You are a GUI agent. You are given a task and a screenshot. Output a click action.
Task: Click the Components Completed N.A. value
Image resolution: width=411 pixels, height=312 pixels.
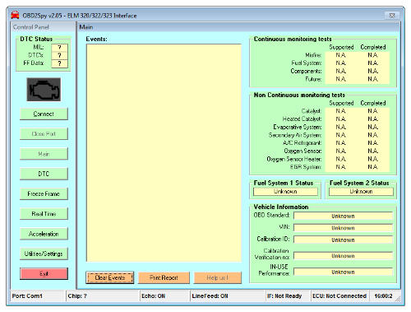point(373,71)
